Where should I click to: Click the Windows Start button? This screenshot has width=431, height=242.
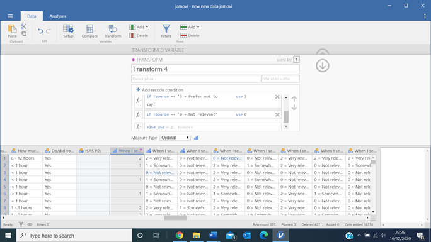pos(8,236)
